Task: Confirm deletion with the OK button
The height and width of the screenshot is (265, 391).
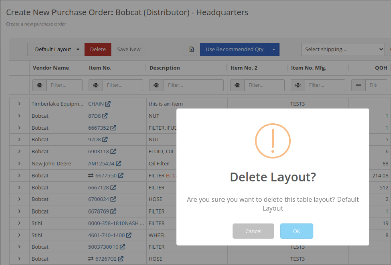Action: click(296, 231)
